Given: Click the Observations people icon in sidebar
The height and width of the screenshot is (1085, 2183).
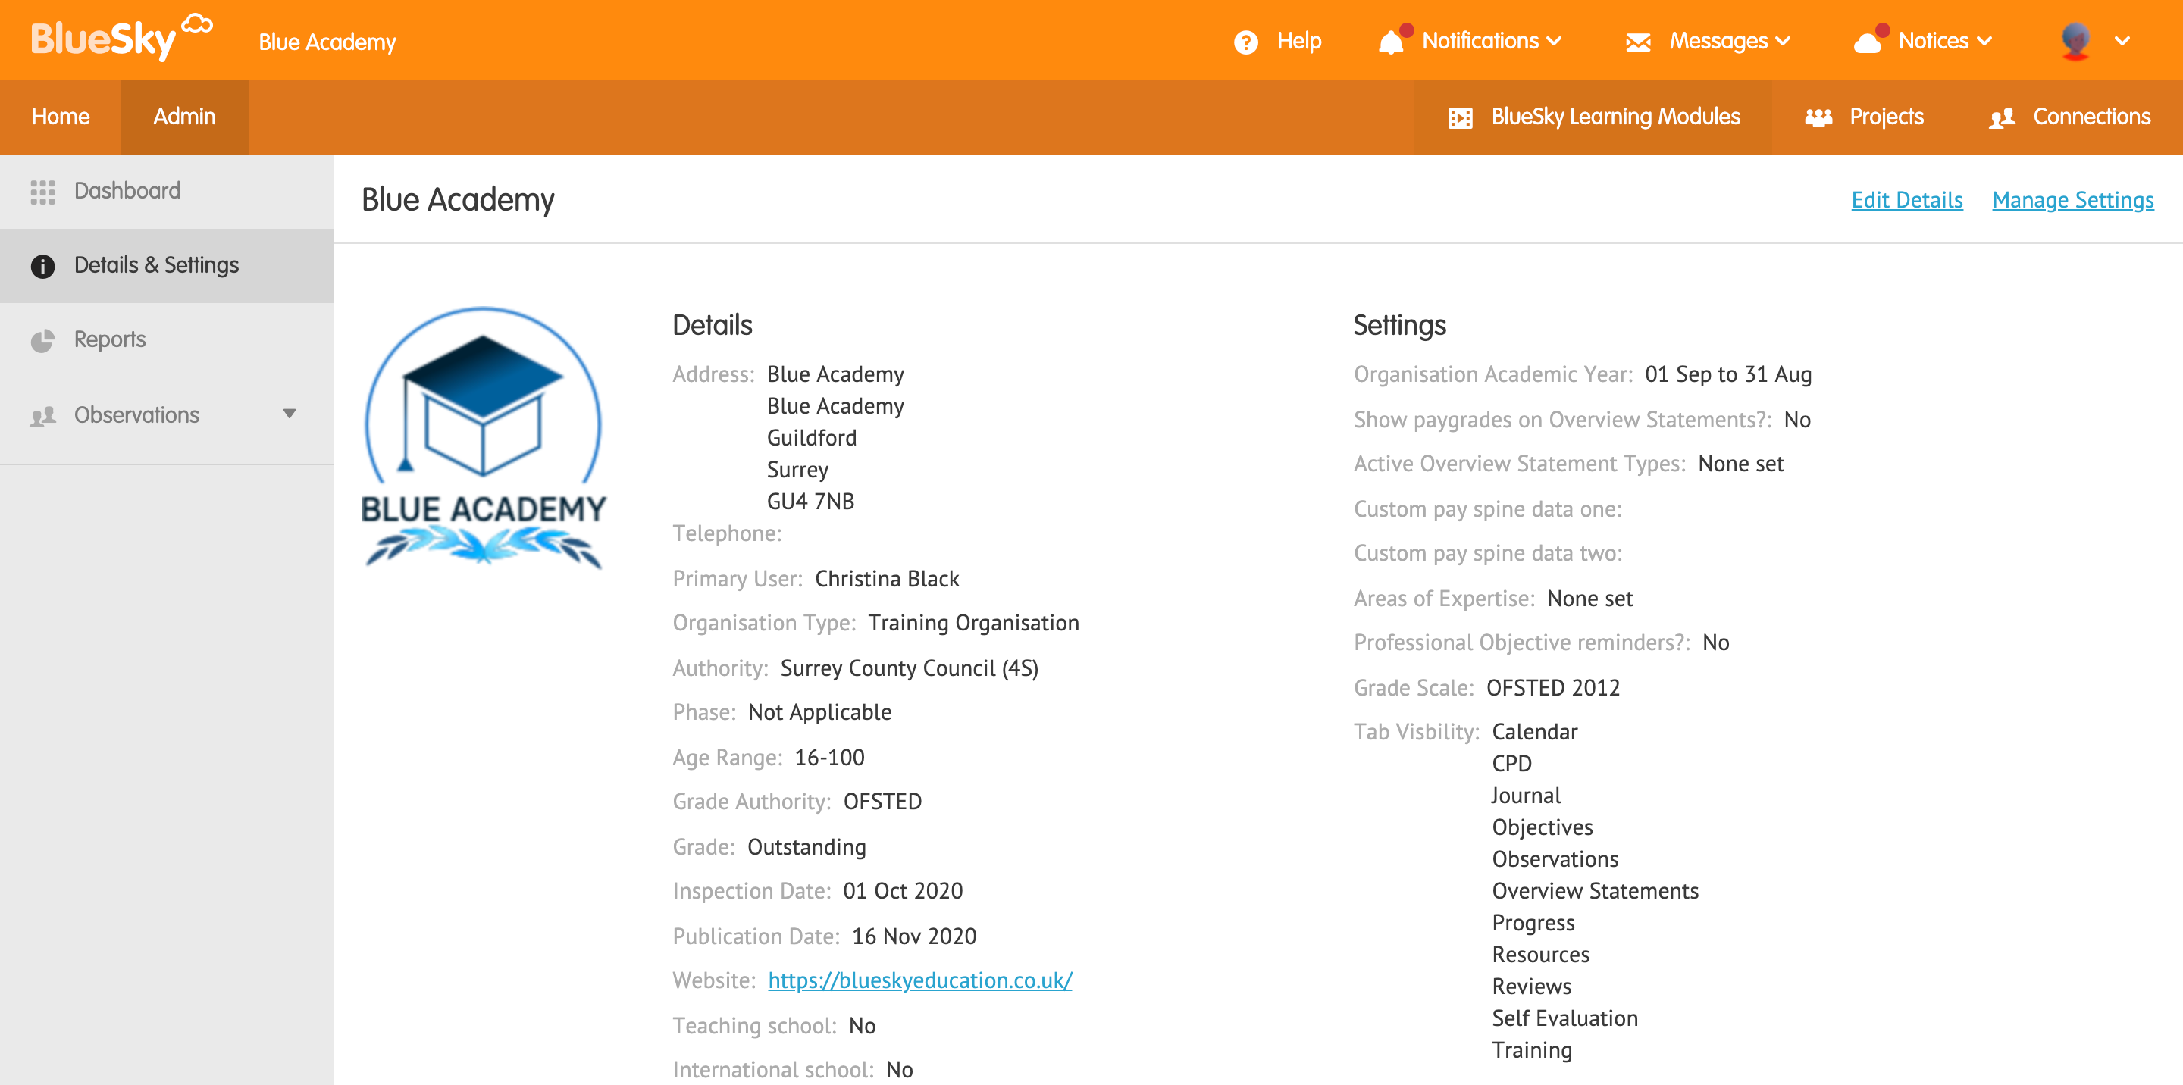Looking at the screenshot, I should [42, 416].
